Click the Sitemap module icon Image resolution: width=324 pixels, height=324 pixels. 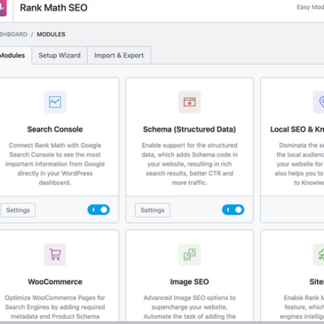tap(319, 254)
